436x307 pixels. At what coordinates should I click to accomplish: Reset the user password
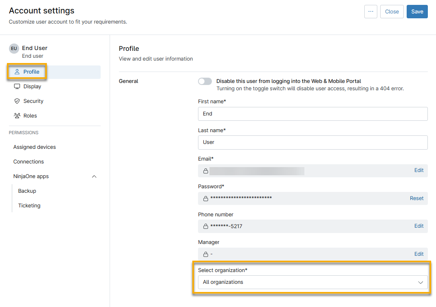click(x=416, y=198)
